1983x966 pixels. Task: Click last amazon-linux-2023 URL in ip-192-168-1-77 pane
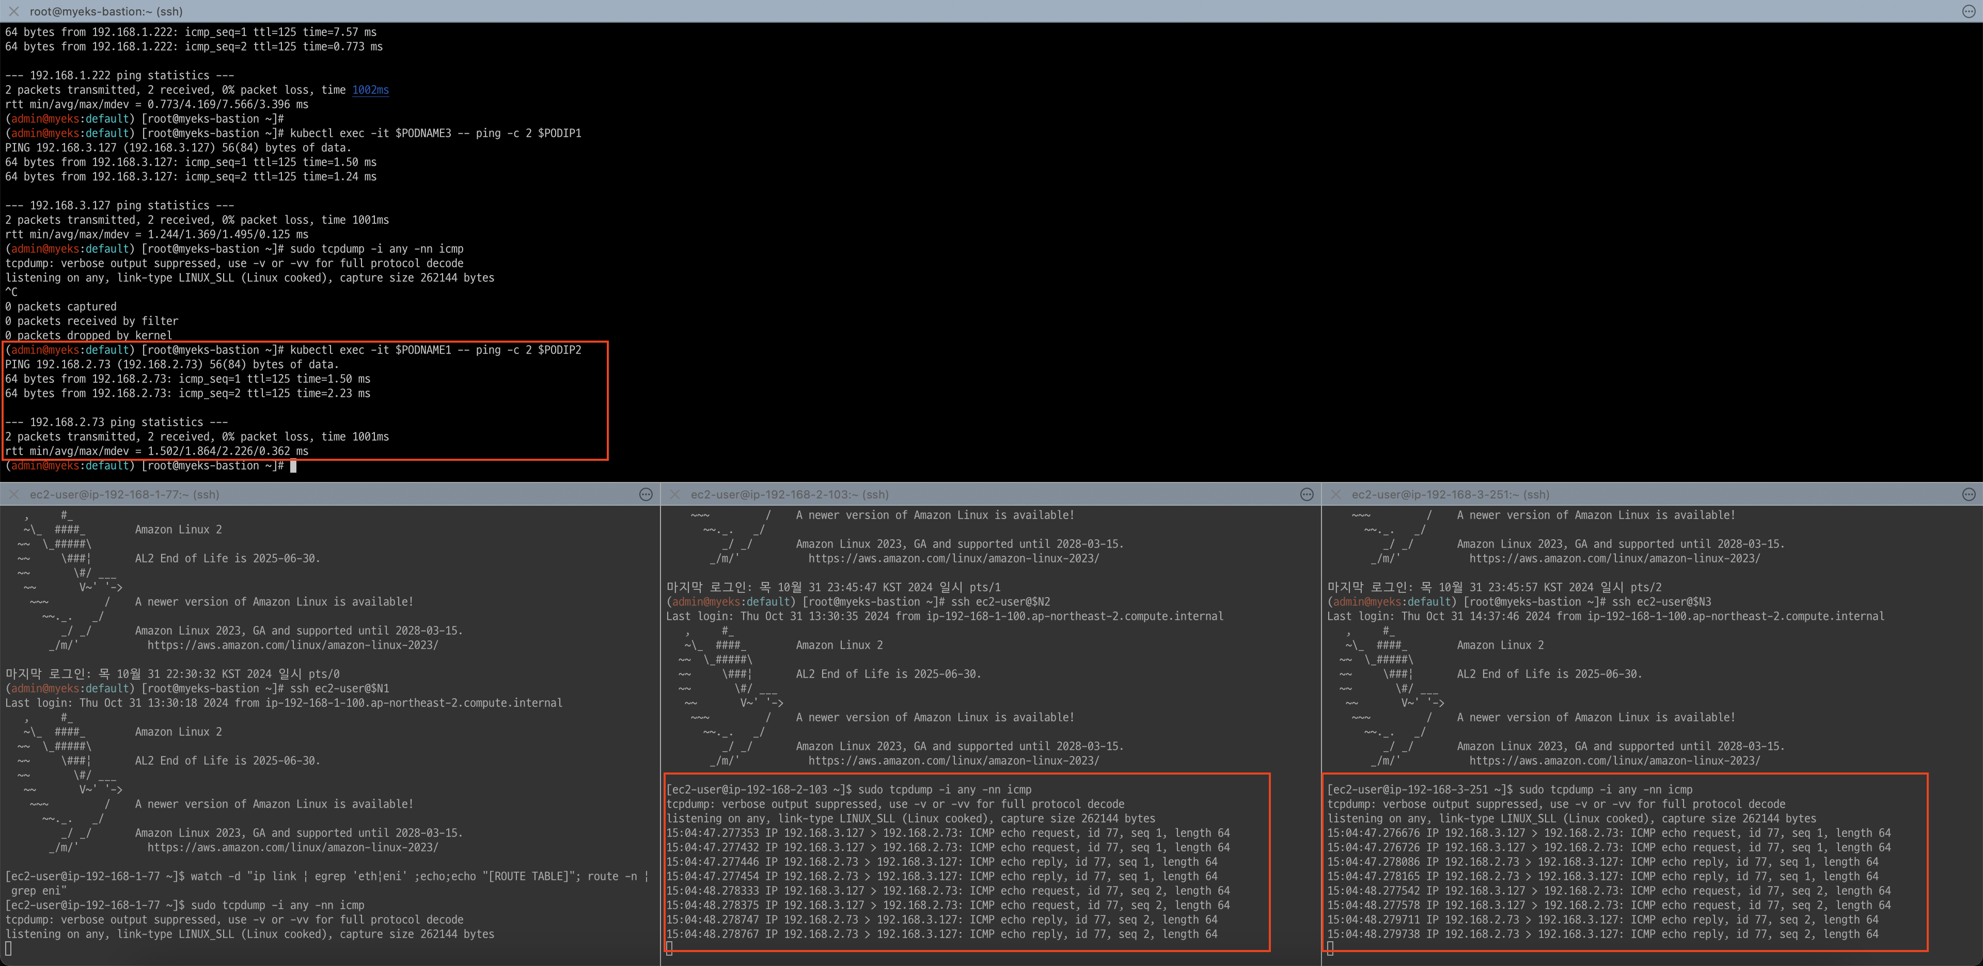[x=292, y=847]
